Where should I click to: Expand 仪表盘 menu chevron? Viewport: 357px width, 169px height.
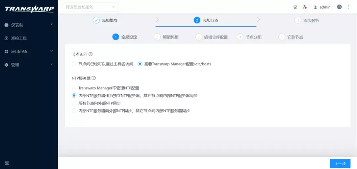52,24
